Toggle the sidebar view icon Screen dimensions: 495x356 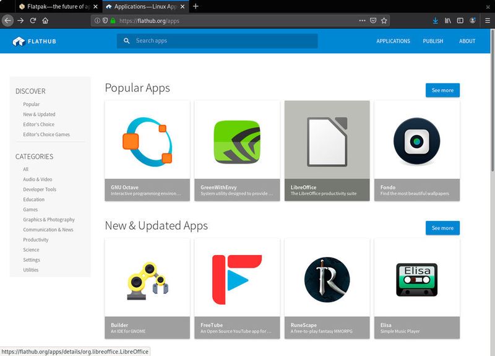(x=460, y=21)
